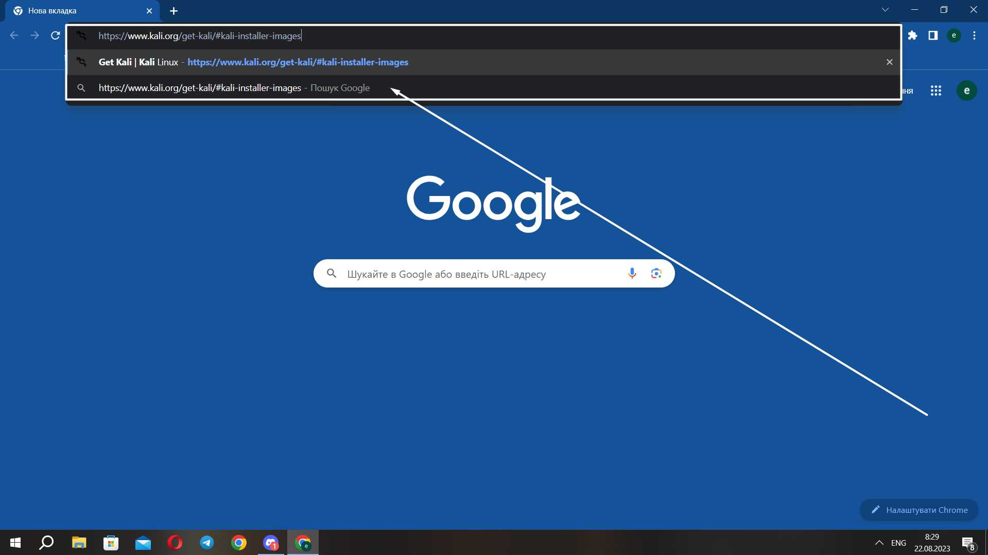
Task: Switch to active Chrome profile window in taskbar
Action: point(303,543)
